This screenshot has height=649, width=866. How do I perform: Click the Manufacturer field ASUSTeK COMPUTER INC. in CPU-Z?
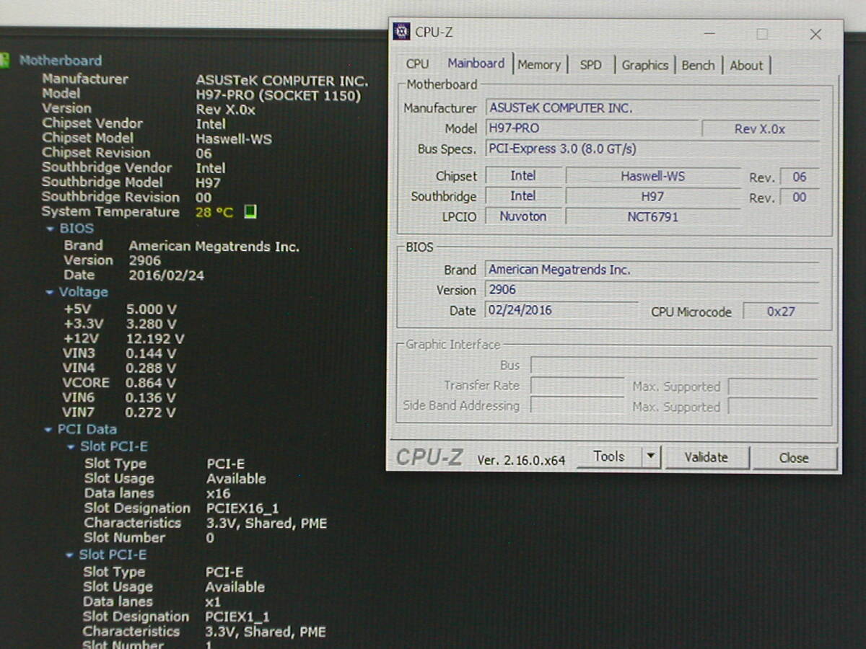click(652, 108)
